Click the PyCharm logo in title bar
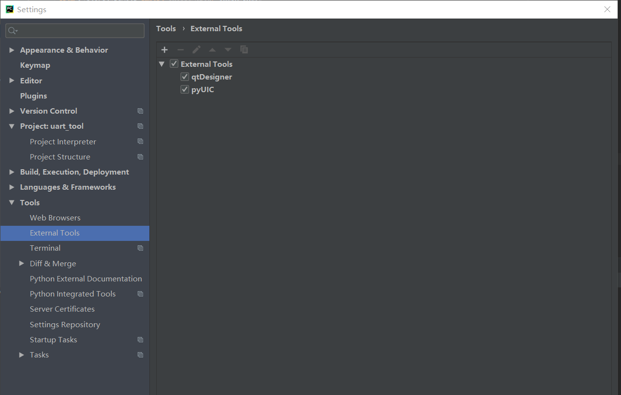 click(9, 9)
